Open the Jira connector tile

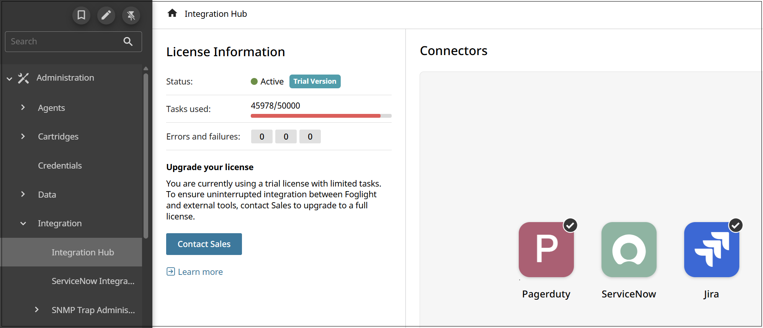coord(711,250)
